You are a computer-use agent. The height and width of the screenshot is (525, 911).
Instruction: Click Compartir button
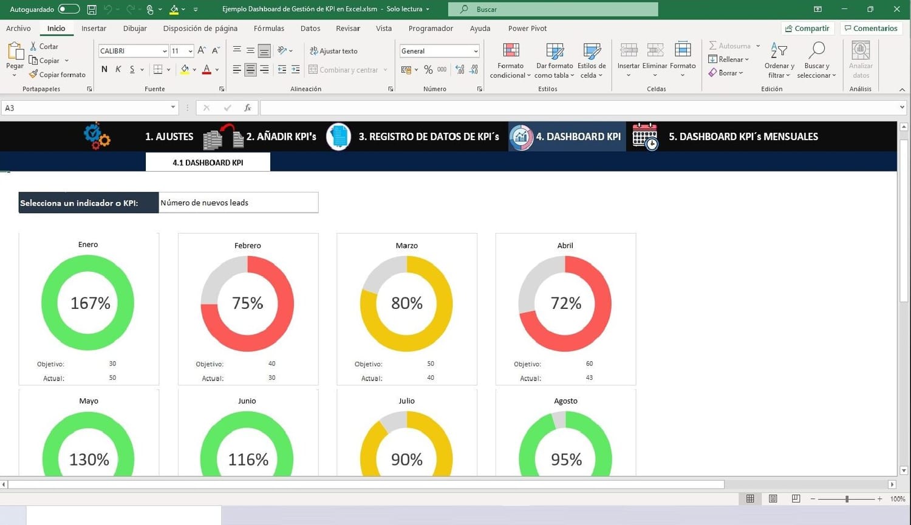[807, 29]
